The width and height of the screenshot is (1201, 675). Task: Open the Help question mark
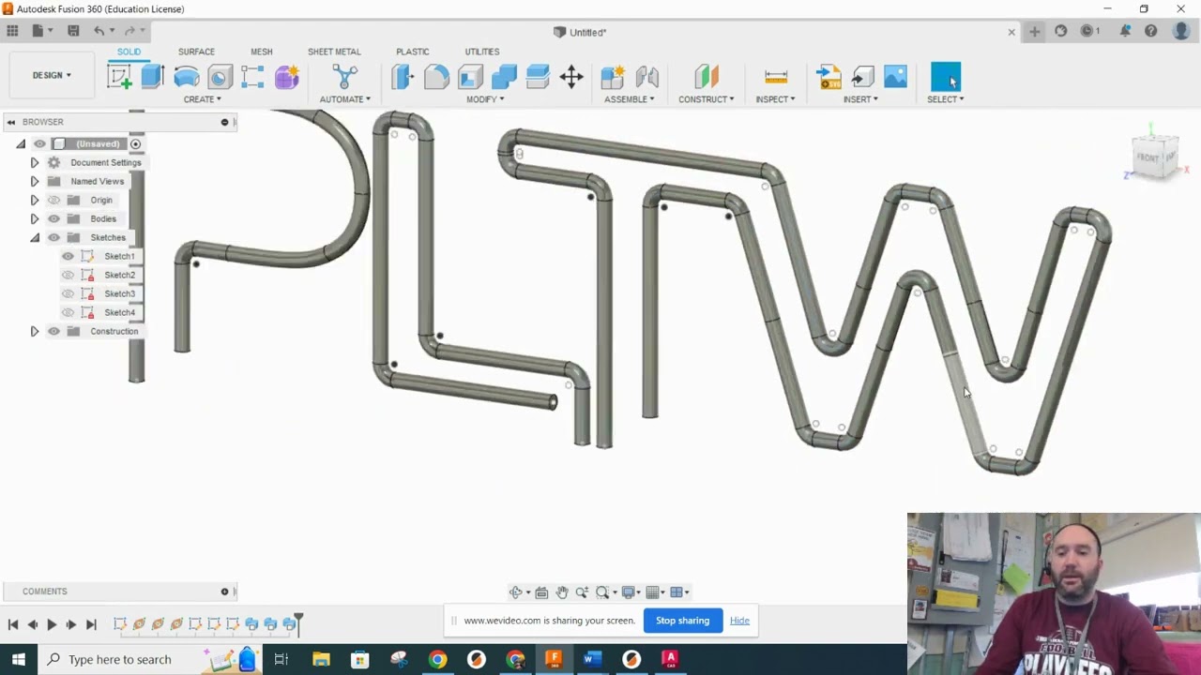pos(1150,31)
